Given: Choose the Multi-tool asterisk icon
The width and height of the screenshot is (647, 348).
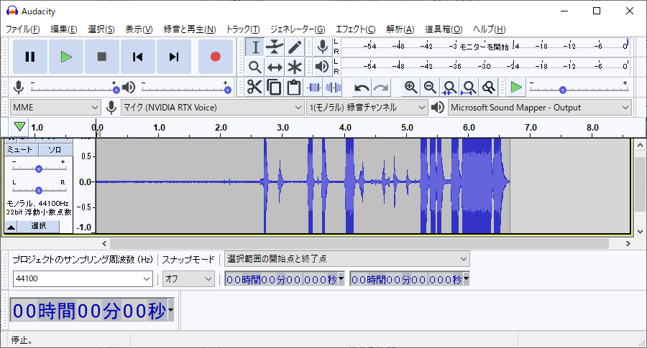Looking at the screenshot, I should click(x=295, y=67).
